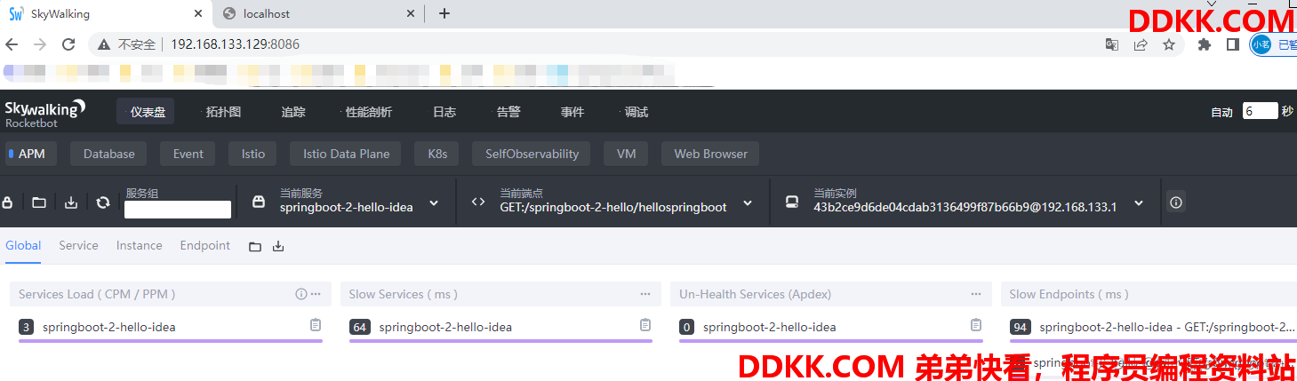Click the share page icon in address bar

coord(1141,44)
